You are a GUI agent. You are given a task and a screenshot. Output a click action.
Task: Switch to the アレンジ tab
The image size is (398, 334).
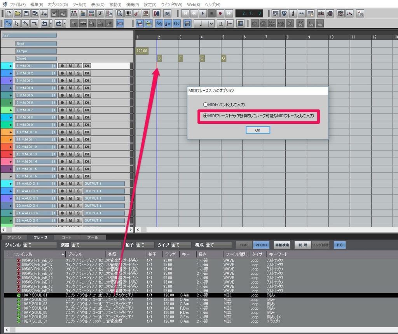(x=14, y=237)
